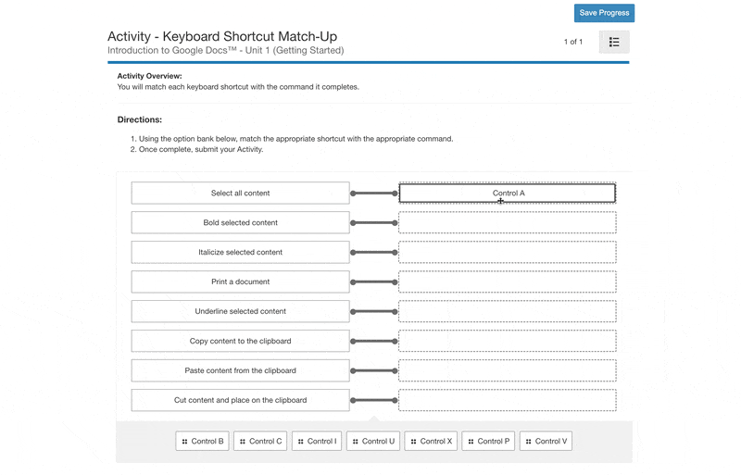Click the grip icon on Control B
The height and width of the screenshot is (475, 741).
click(x=184, y=442)
